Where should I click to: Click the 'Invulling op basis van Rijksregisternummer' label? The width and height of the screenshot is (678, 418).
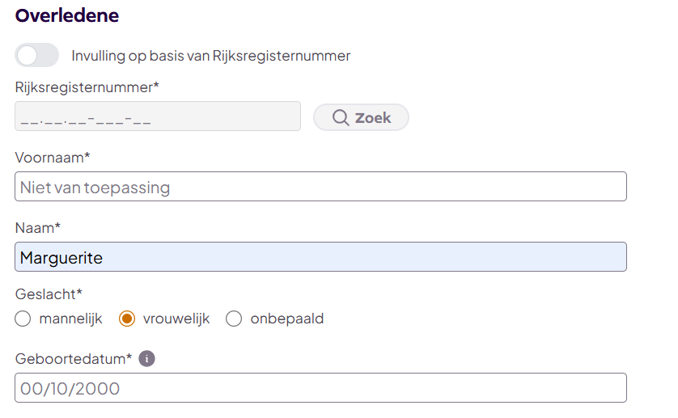[211, 56]
